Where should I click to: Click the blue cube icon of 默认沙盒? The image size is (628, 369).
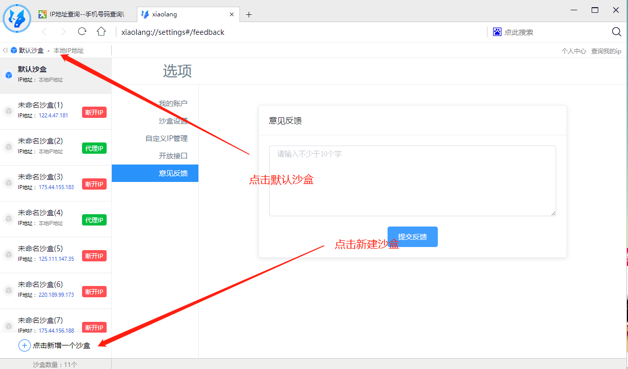point(8,75)
